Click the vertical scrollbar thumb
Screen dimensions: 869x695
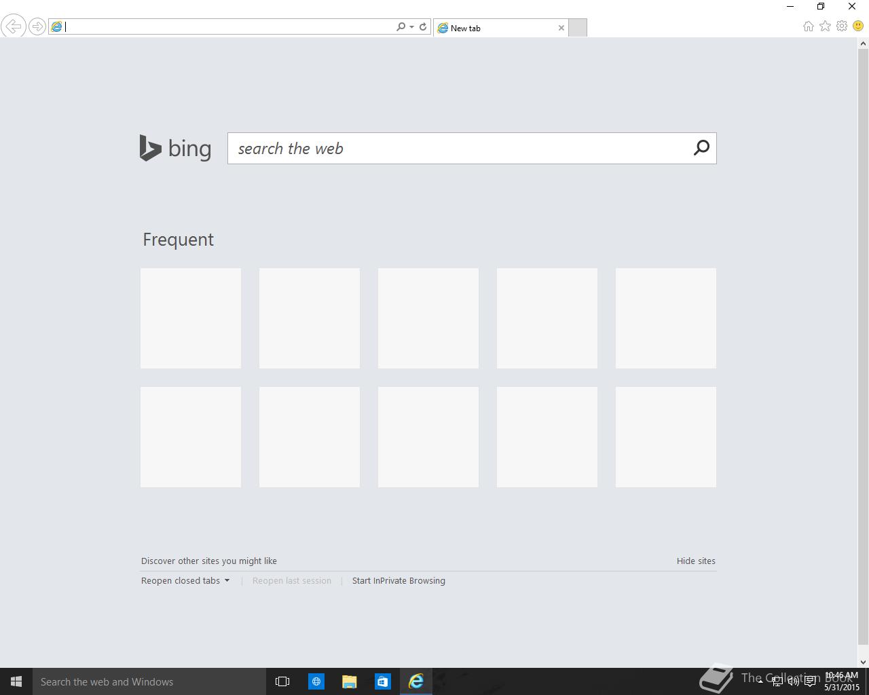[864, 346]
